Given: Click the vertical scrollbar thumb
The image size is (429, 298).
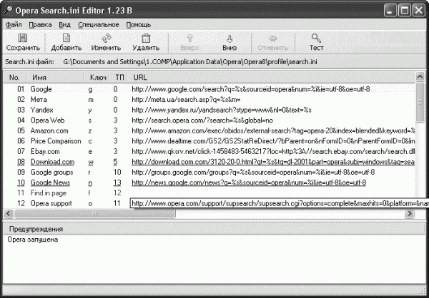Looking at the screenshot, I should point(420,103).
